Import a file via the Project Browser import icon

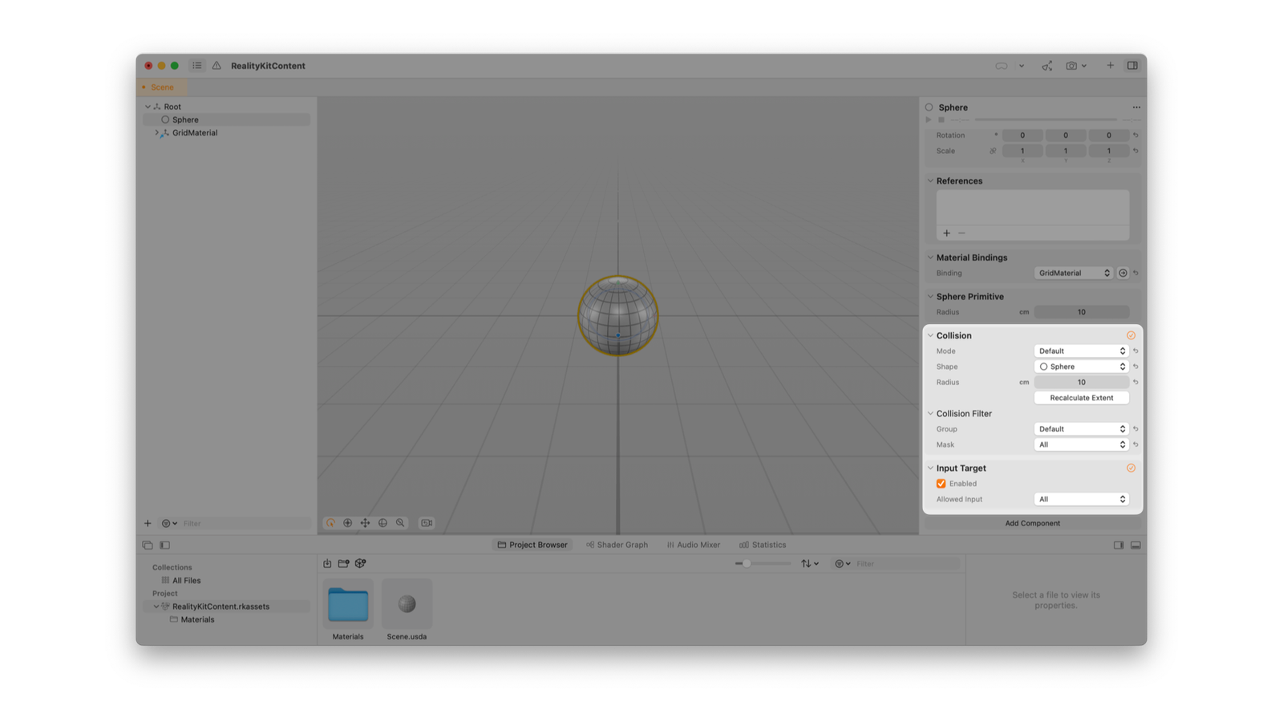(328, 563)
